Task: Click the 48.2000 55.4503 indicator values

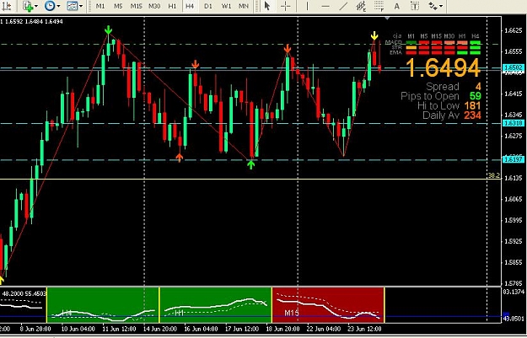Action: pyautogui.click(x=24, y=293)
